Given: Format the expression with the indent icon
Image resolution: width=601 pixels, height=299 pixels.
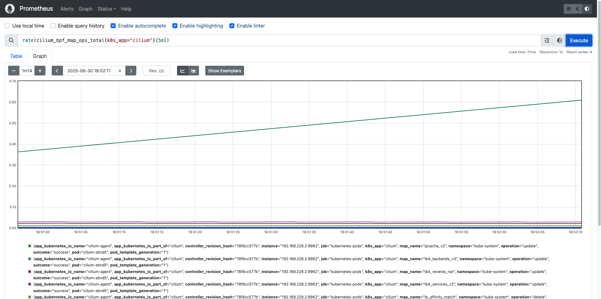Looking at the screenshot, I should (547, 40).
